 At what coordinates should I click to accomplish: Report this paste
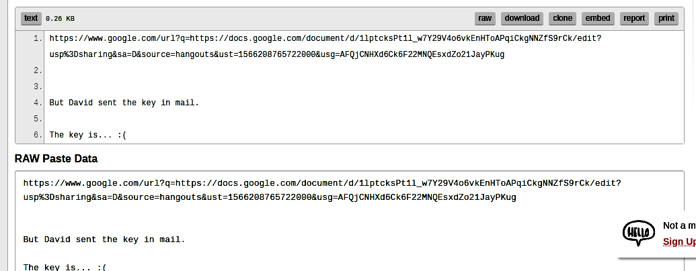633,18
